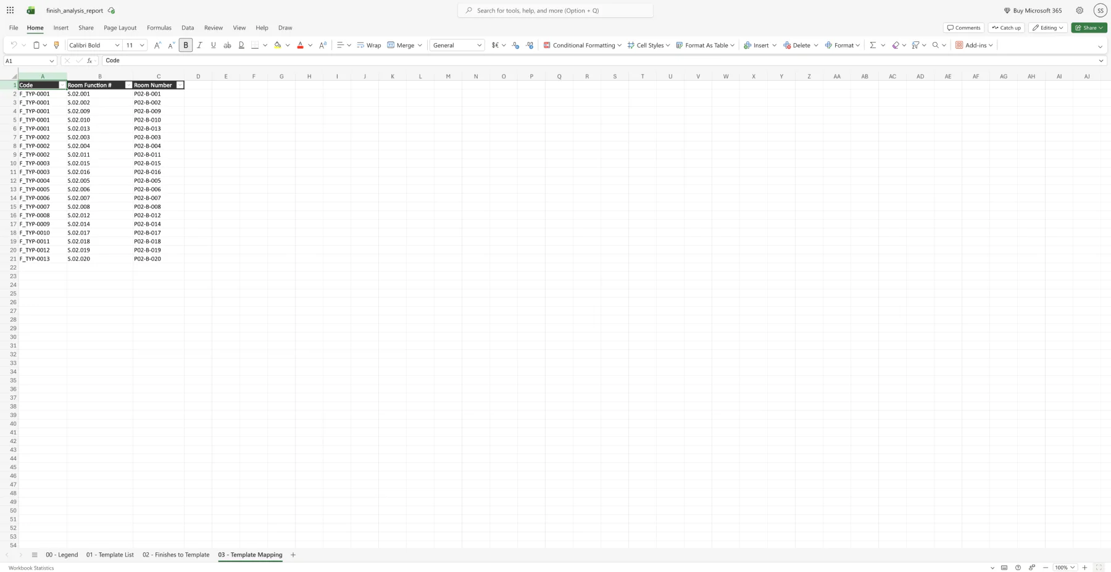Click the Share button
This screenshot has width=1111, height=572.
coord(1088,28)
